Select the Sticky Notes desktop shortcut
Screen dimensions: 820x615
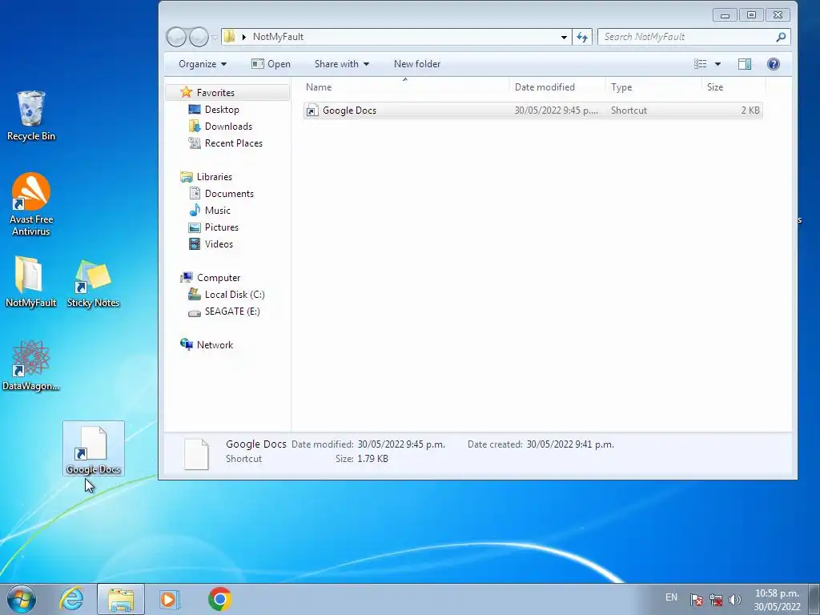93,283
